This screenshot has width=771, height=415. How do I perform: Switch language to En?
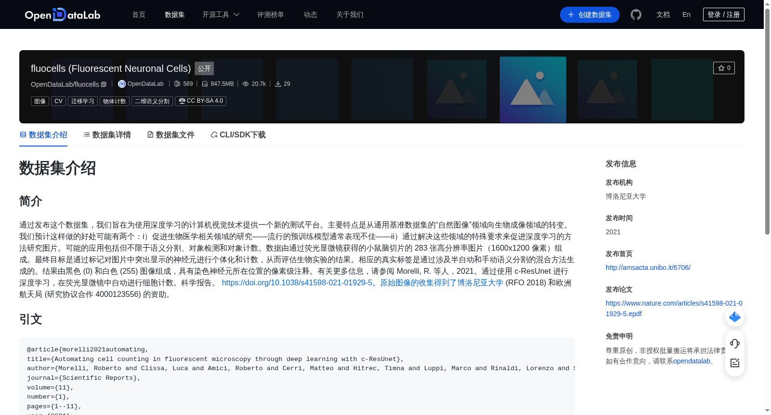(687, 14)
